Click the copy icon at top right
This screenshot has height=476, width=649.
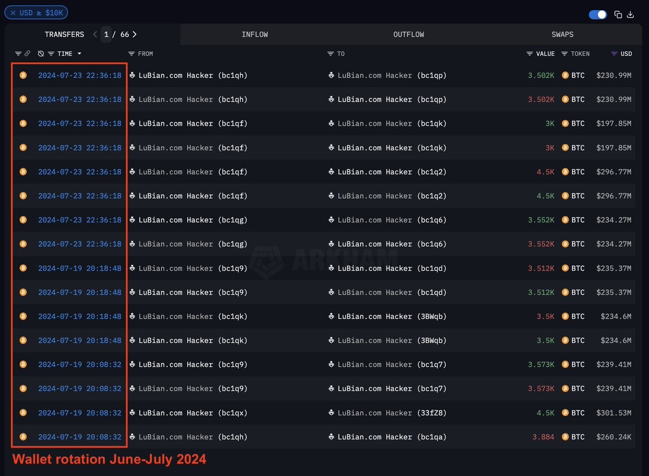pyautogui.click(x=618, y=15)
